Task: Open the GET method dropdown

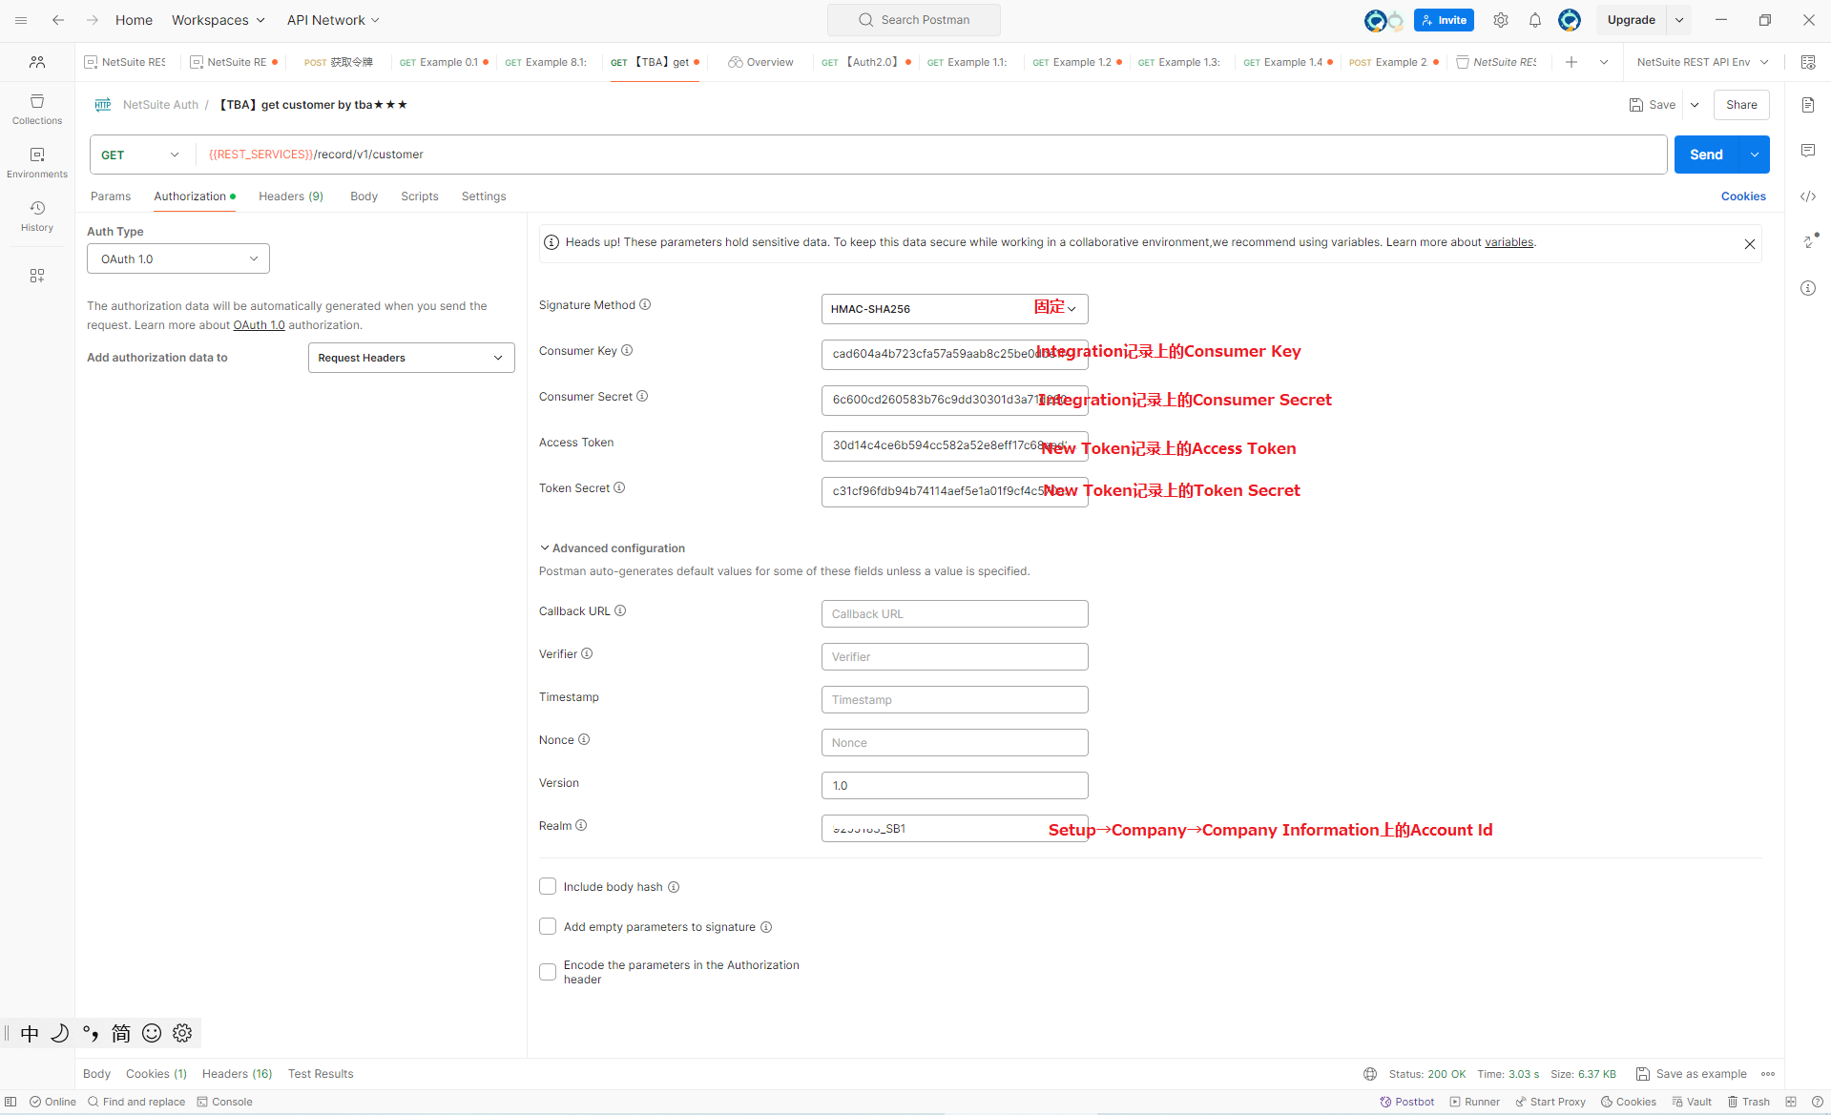Action: tap(141, 155)
